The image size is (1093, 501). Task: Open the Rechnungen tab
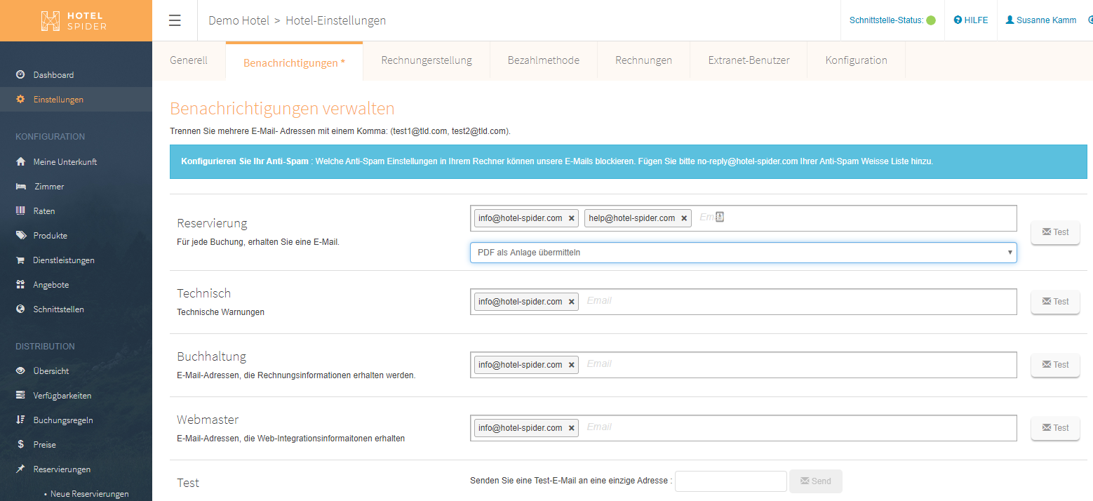pyautogui.click(x=643, y=60)
